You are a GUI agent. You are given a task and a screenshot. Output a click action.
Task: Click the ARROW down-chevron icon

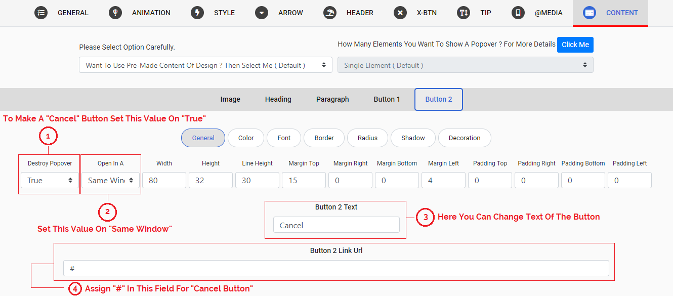pos(262,13)
